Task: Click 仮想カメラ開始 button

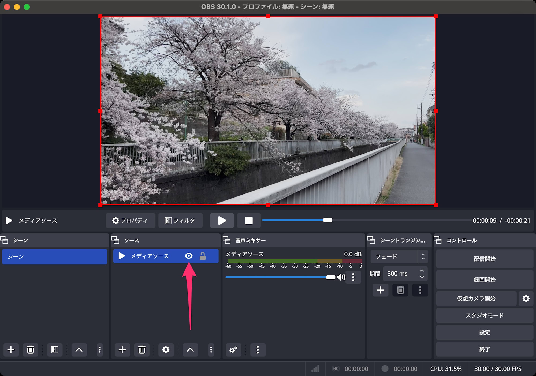Action: coord(476,299)
